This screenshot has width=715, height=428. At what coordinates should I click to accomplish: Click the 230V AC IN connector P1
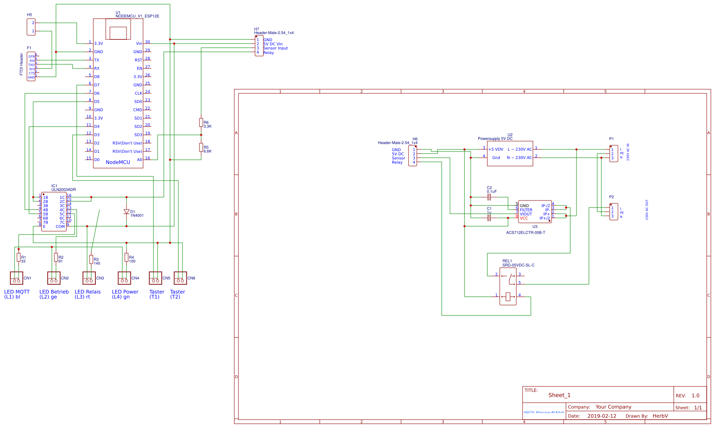[x=613, y=153]
